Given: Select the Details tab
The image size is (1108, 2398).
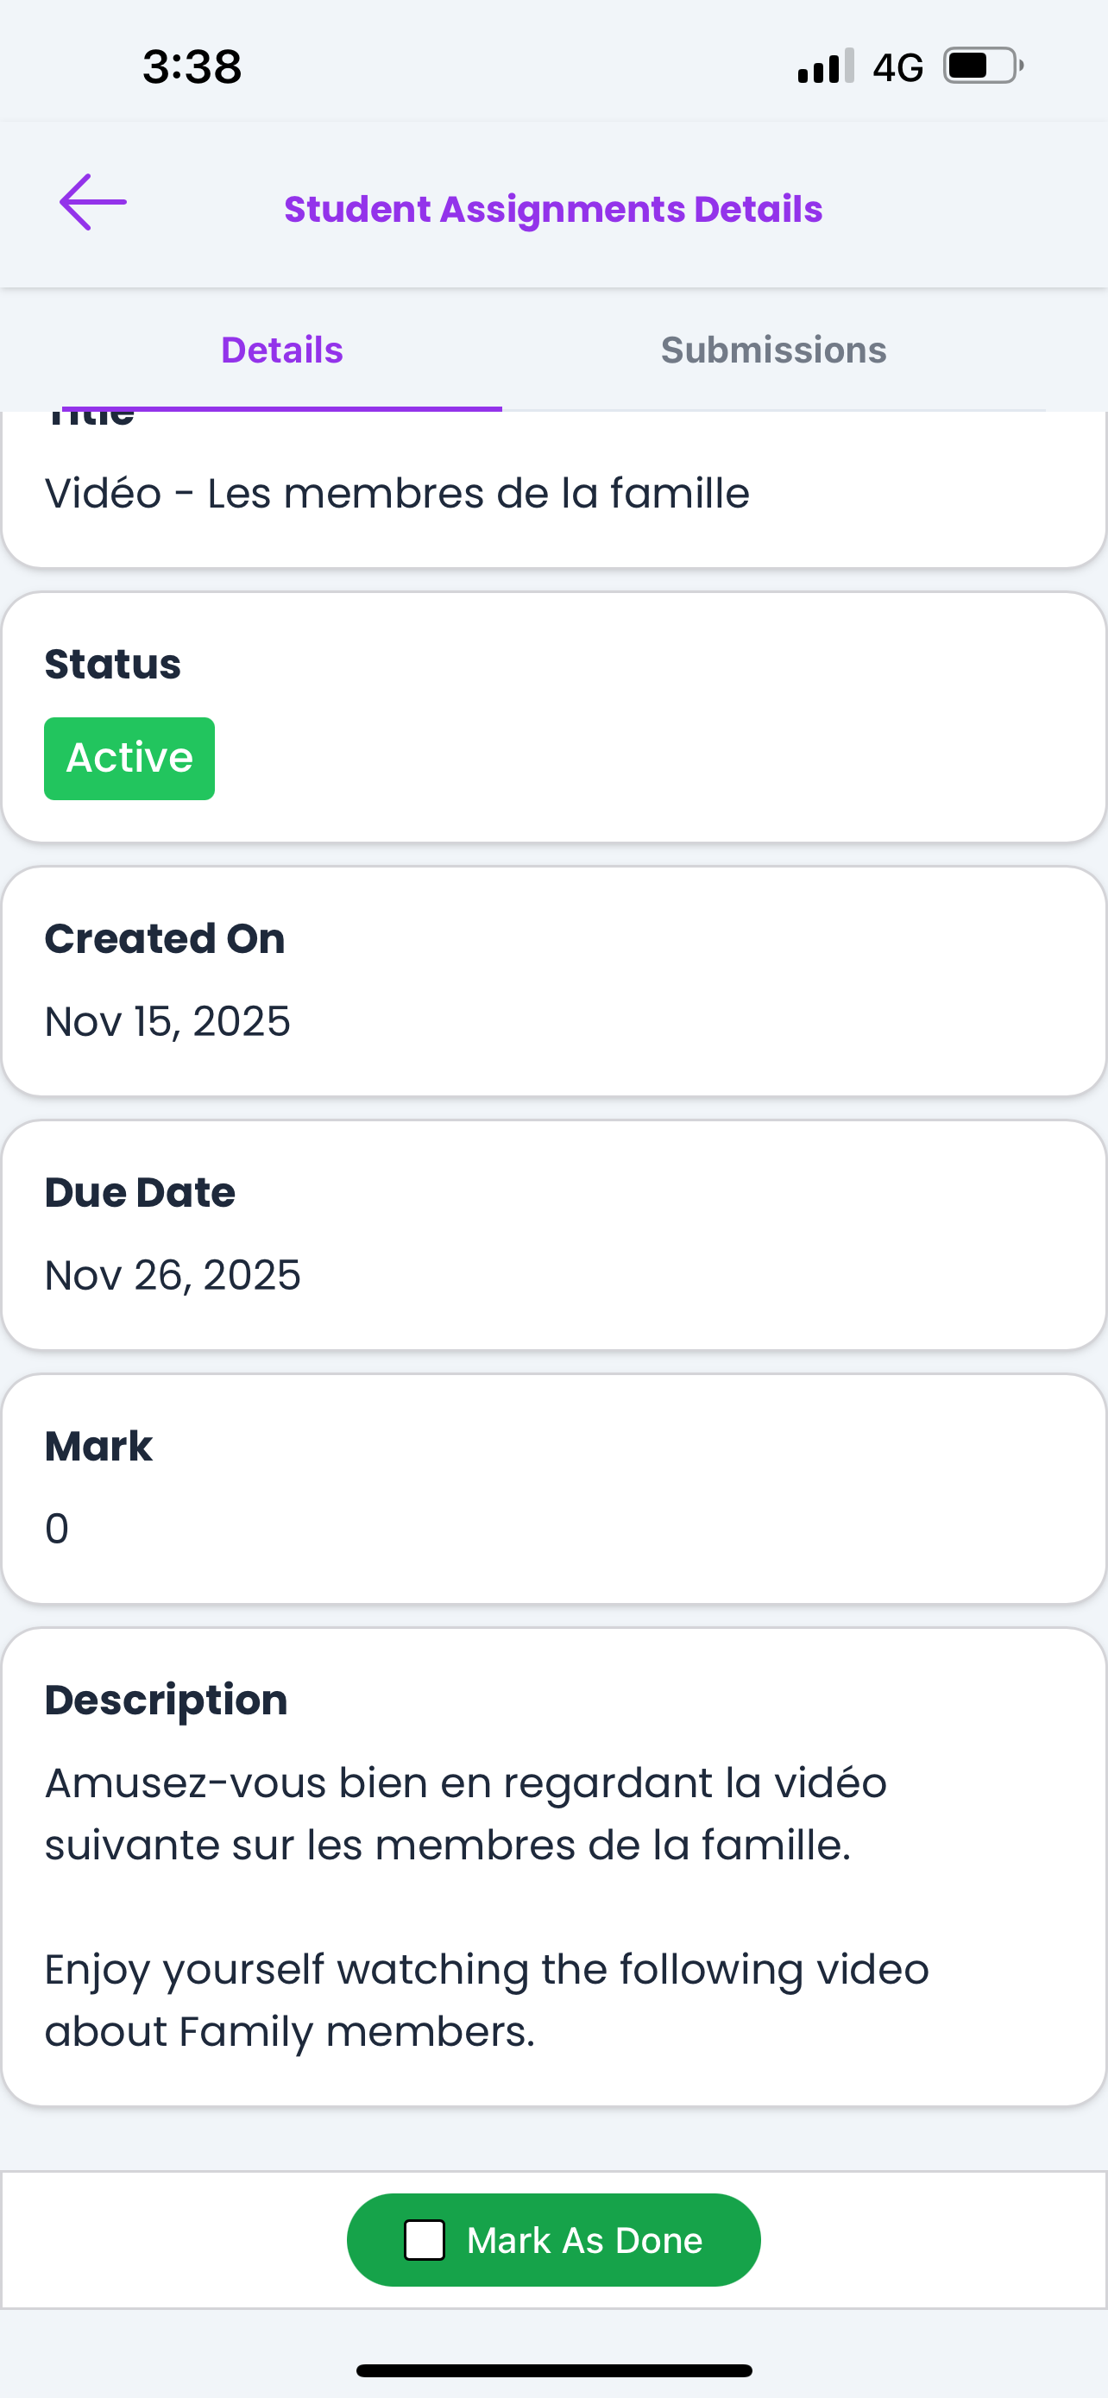Looking at the screenshot, I should [x=282, y=350].
